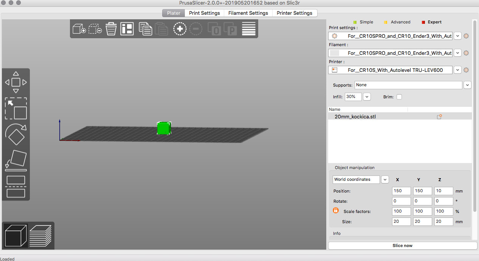Add an instance with plus icon
The image size is (479, 261).
point(180,29)
